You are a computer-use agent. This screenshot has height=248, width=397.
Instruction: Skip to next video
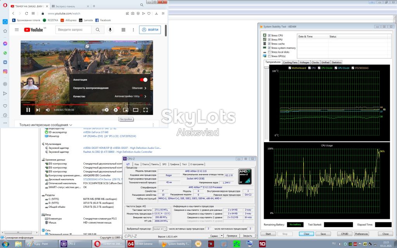(x=38, y=110)
